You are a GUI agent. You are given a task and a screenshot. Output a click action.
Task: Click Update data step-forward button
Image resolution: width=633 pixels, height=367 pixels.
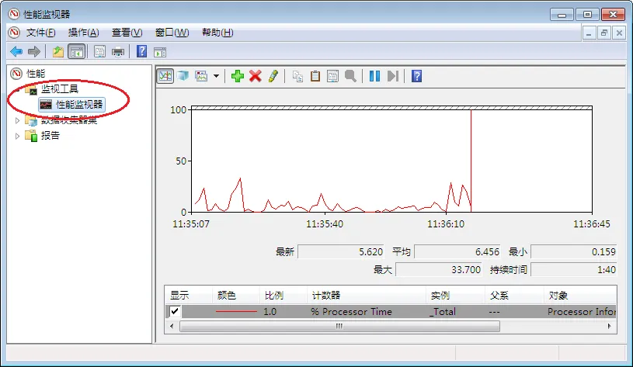[393, 76]
